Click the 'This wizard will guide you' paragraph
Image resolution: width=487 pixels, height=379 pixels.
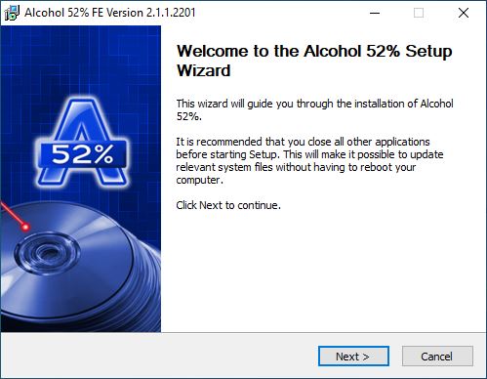pyautogui.click(x=314, y=109)
